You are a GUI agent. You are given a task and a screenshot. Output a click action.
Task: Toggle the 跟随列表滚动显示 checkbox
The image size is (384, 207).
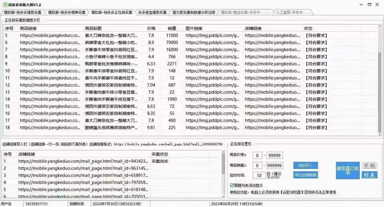tap(232, 185)
